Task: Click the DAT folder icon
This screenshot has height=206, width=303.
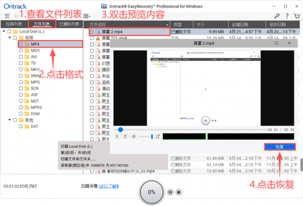Action: coord(27,126)
